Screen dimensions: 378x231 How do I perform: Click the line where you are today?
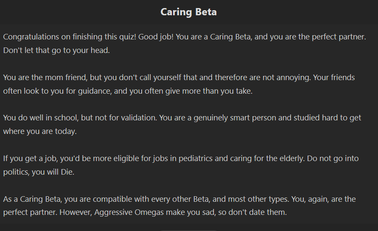pos(40,131)
